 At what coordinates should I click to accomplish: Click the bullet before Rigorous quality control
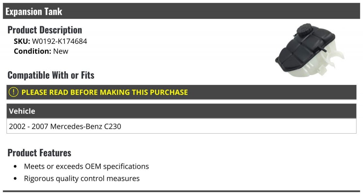15,179
